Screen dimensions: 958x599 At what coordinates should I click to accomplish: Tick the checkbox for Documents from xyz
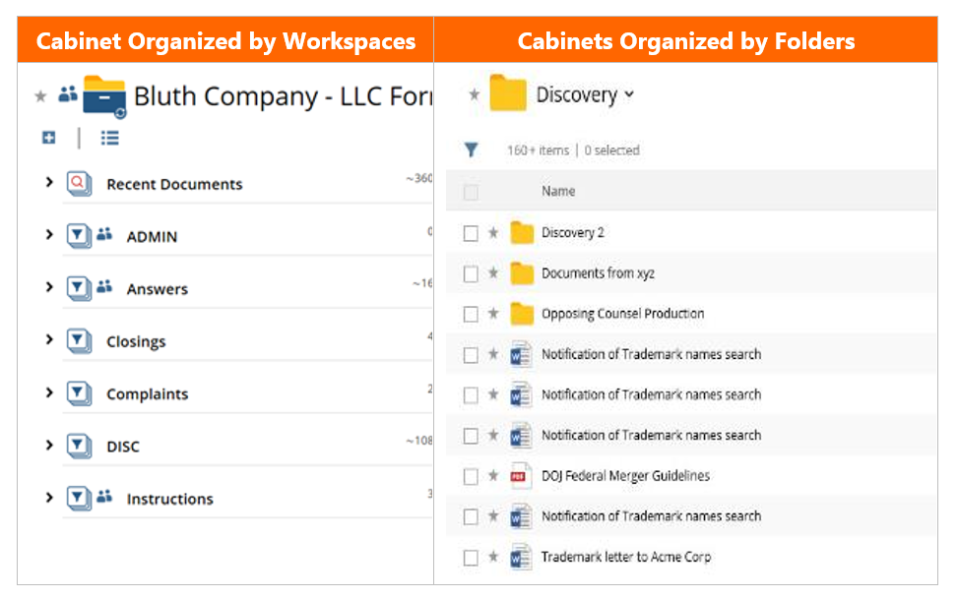click(471, 274)
